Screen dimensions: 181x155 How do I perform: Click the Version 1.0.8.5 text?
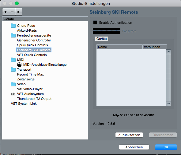(104, 124)
